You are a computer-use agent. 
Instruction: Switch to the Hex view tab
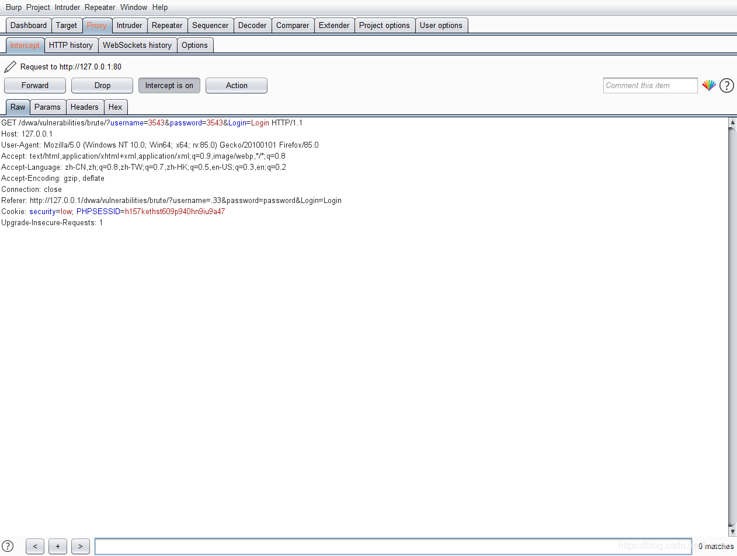click(116, 107)
